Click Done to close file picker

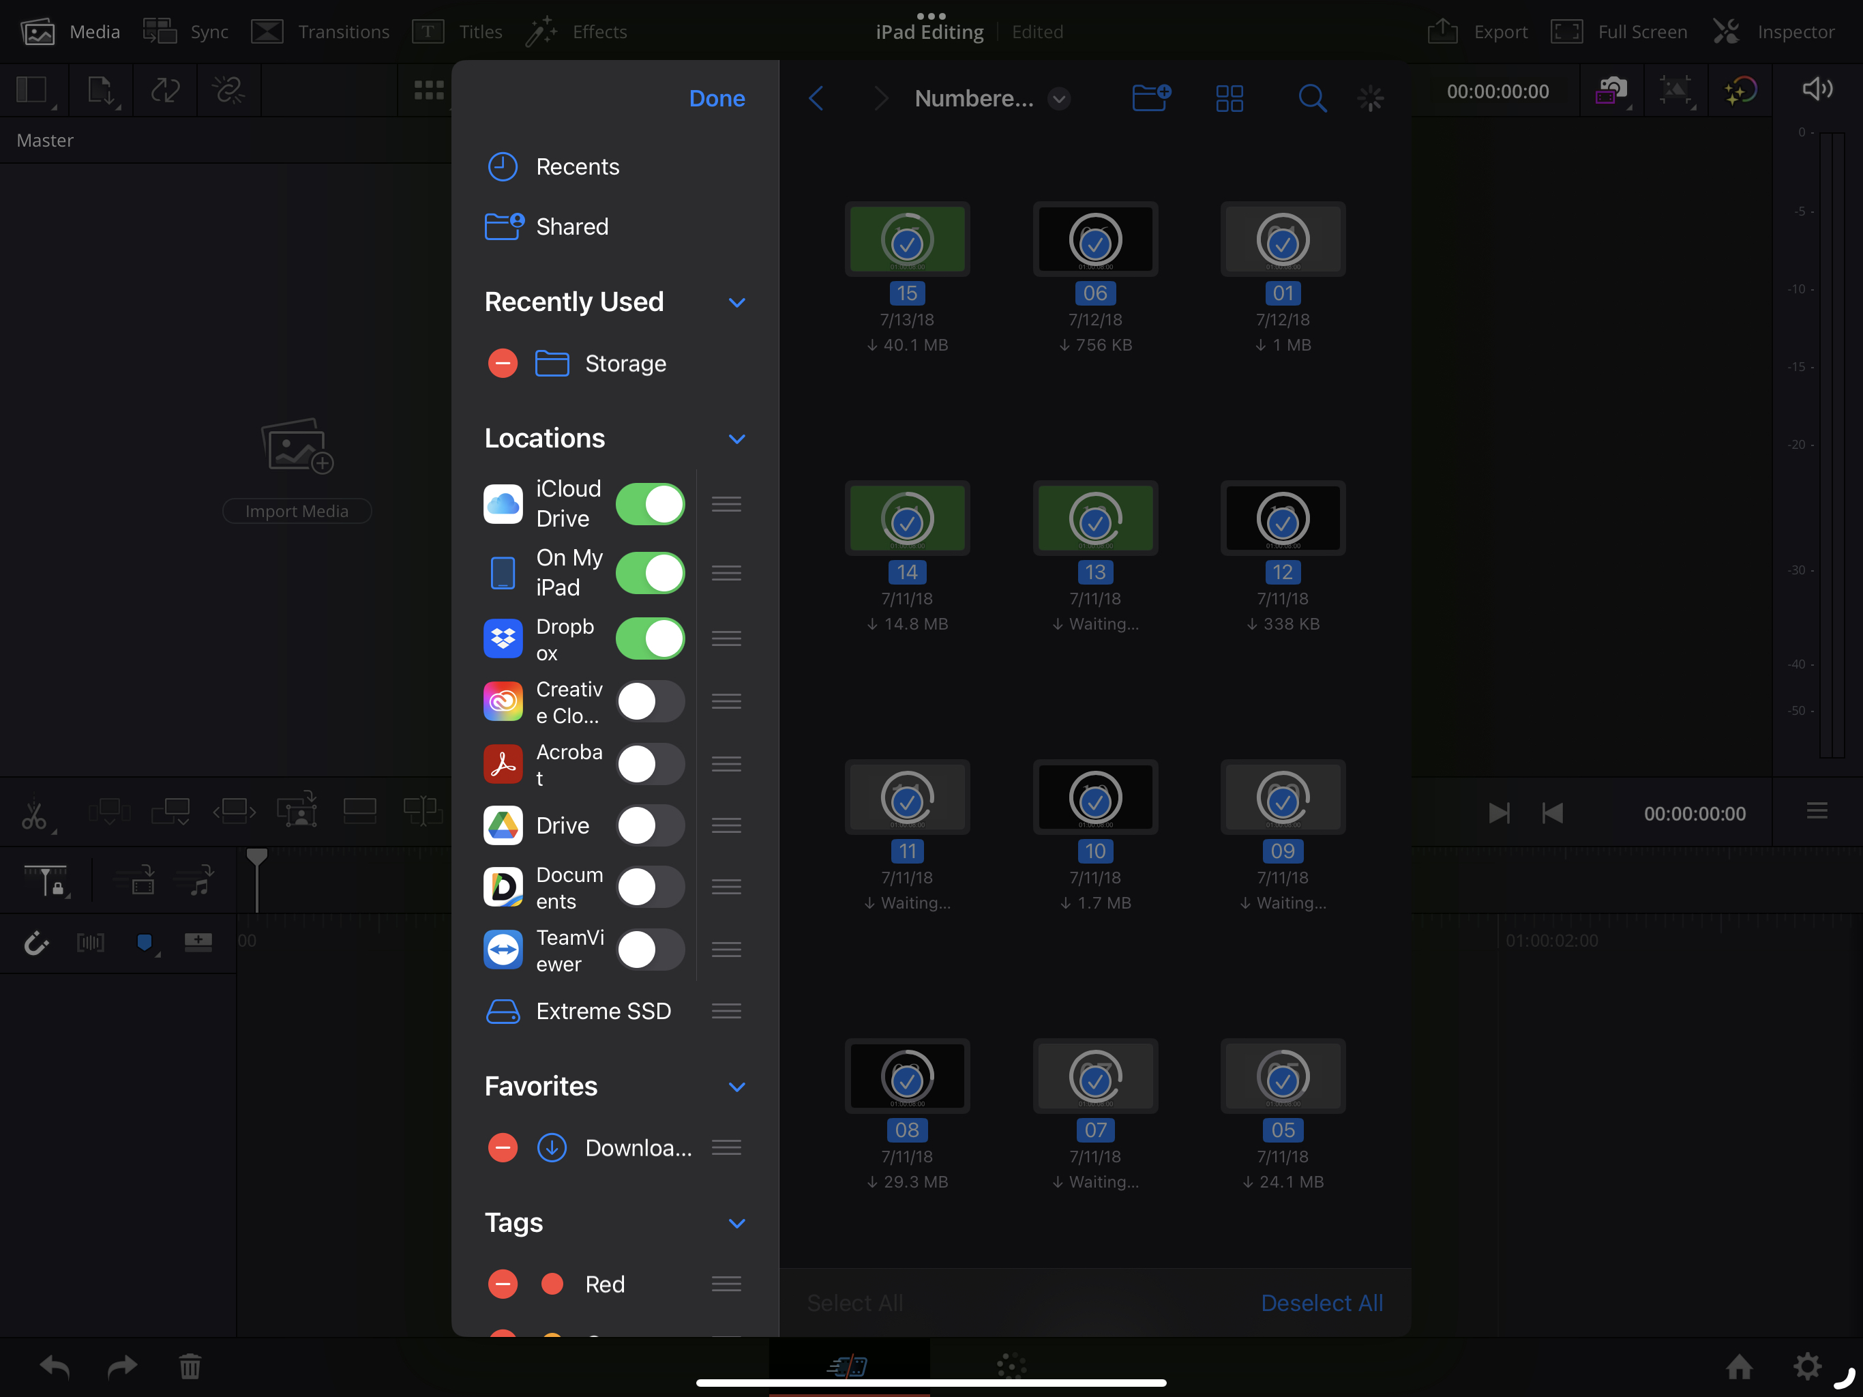[717, 97]
